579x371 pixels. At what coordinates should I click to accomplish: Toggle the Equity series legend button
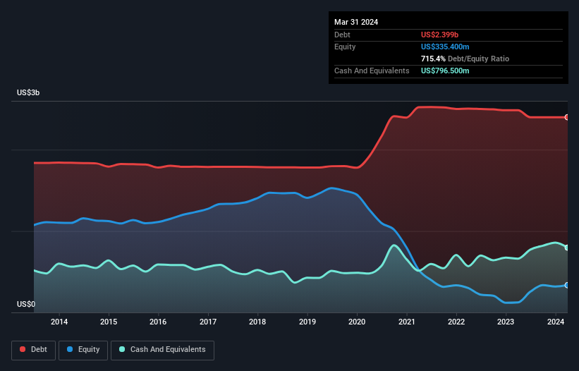[83, 350]
